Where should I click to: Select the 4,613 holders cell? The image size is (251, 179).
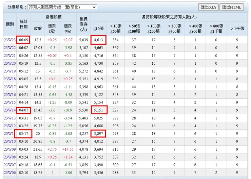coord(98,40)
